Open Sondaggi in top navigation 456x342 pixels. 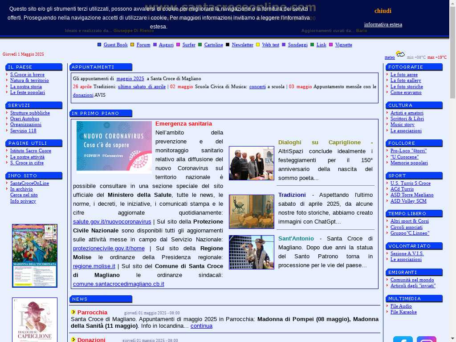(x=297, y=45)
